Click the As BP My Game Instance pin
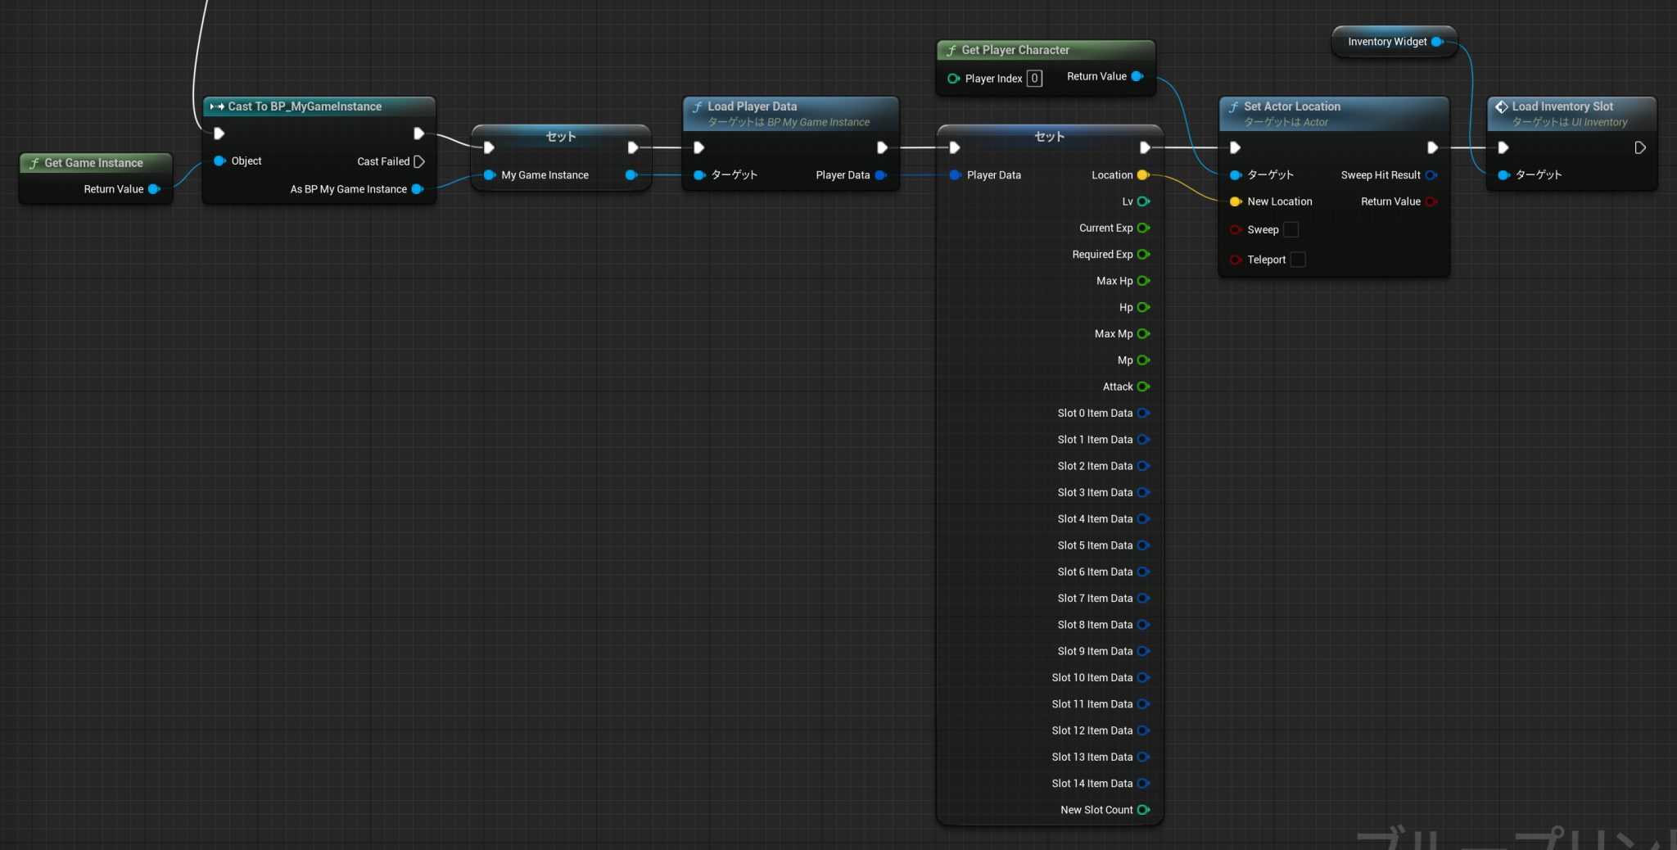Screen dimensions: 1677x850 pyautogui.click(x=417, y=189)
